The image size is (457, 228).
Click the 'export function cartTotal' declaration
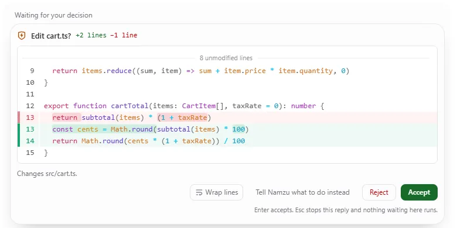pos(96,106)
